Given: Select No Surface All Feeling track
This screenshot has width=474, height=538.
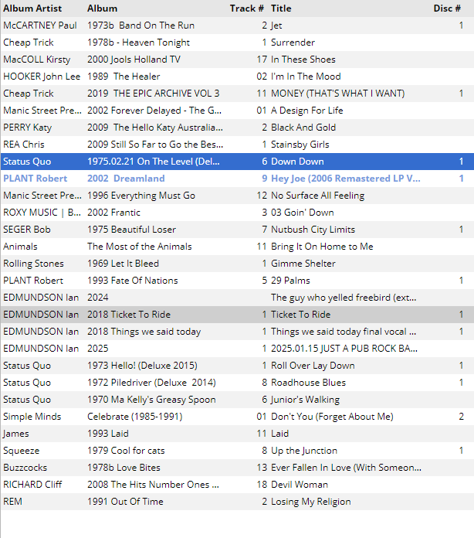Looking at the screenshot, I should tap(318, 196).
